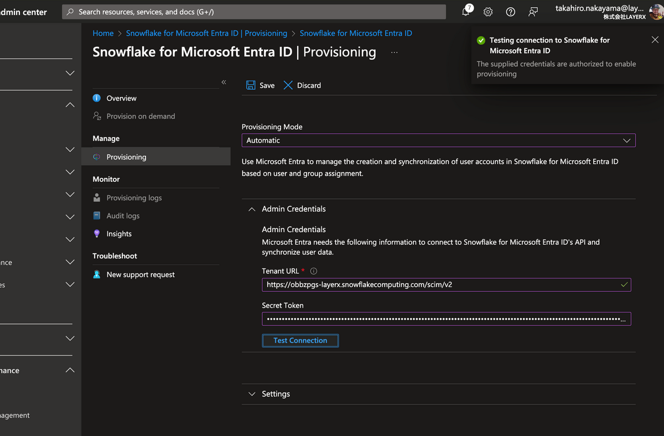Viewport: 664px width, 436px height.
Task: Click the help question mark icon
Action: (x=511, y=12)
